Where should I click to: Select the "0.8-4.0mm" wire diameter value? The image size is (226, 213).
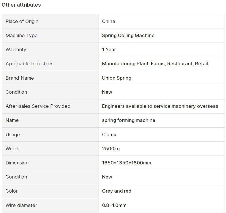pos(114,205)
